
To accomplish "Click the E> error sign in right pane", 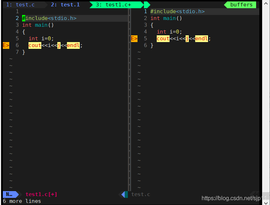I will [x=134, y=39].
